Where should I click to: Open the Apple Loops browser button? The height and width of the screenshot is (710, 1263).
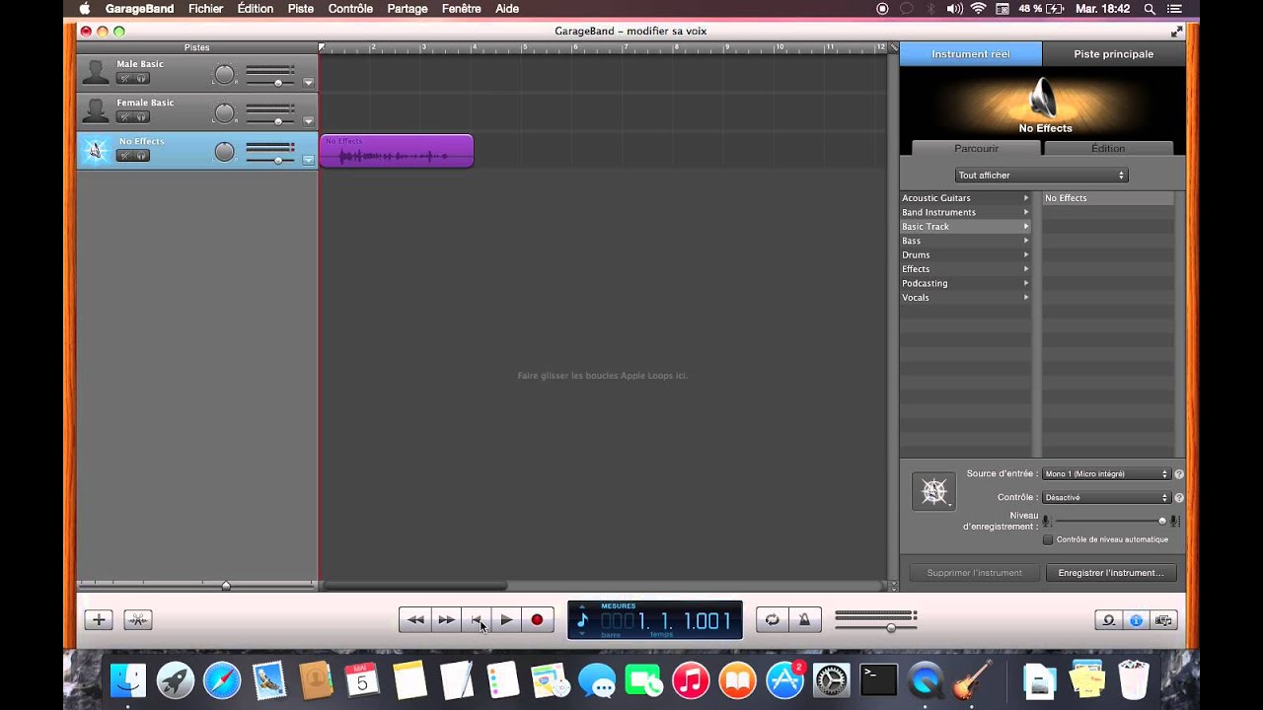[1108, 620]
